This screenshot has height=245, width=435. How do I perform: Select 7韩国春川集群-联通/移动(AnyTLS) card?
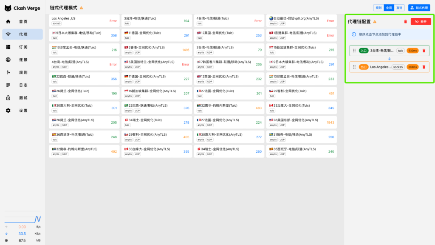pos(229,64)
